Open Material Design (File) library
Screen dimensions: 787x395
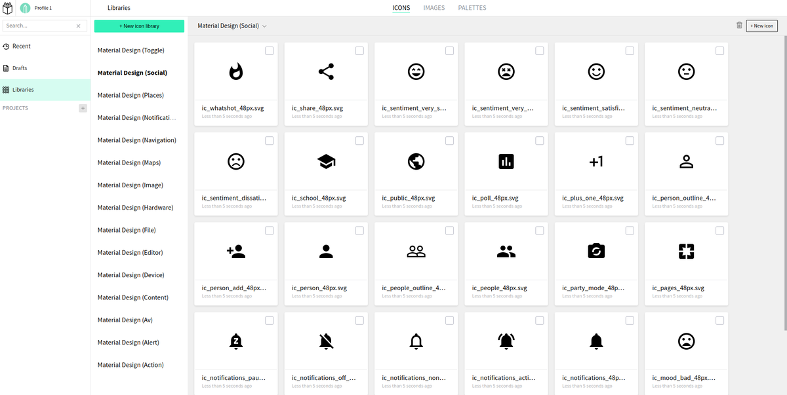click(x=127, y=231)
